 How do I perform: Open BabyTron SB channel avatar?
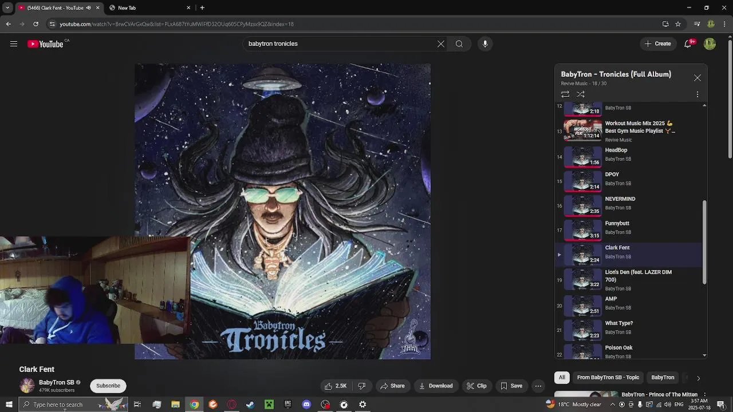pos(27,386)
